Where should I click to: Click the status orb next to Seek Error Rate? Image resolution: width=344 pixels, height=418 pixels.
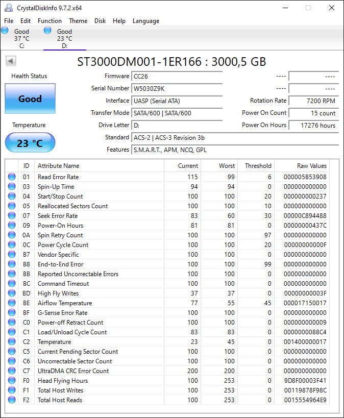coord(12,216)
